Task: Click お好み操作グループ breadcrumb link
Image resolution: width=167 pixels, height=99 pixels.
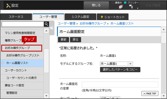Action: click(x=93, y=23)
